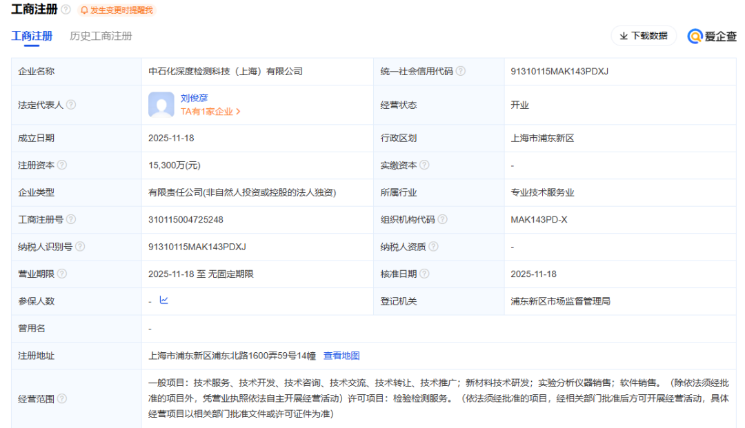
Task: Click the 下载数据 button
Action: (x=644, y=36)
